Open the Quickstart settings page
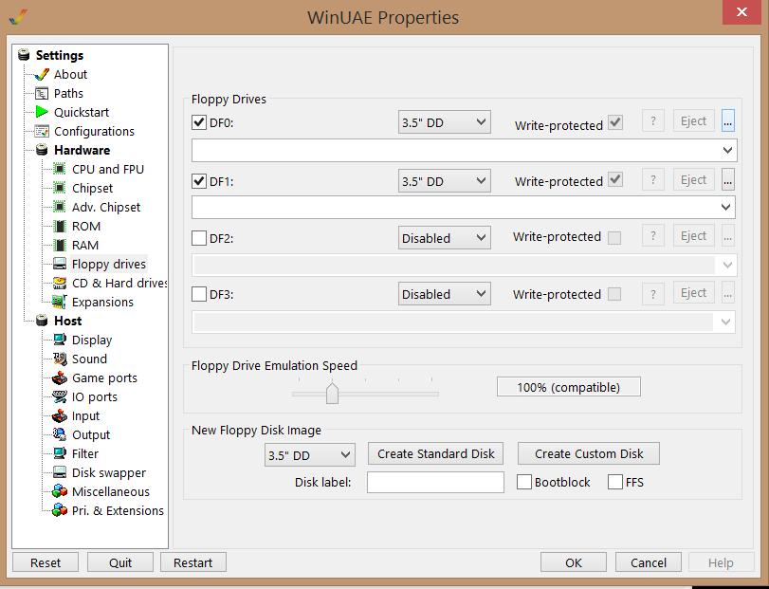The image size is (769, 589). (x=82, y=112)
